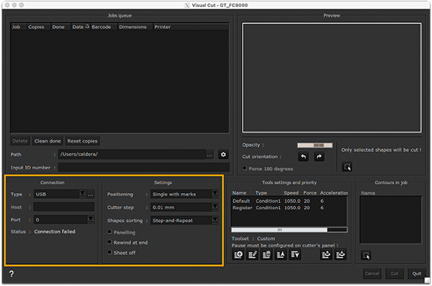Click the toolset tray icon next to Move-down icon

coord(326,254)
